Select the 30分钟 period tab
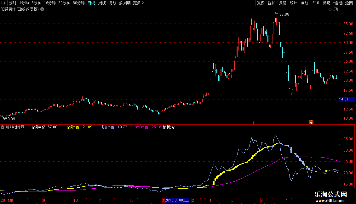 [x=64, y=3]
